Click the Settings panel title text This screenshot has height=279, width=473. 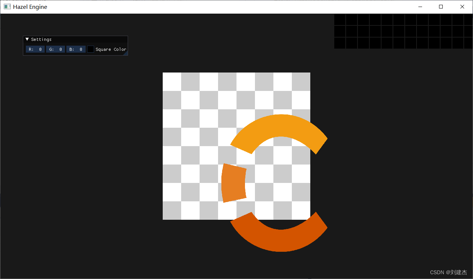(x=41, y=39)
